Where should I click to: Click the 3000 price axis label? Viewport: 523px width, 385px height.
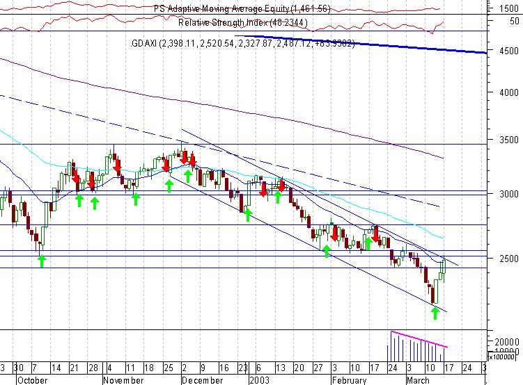[x=509, y=194]
